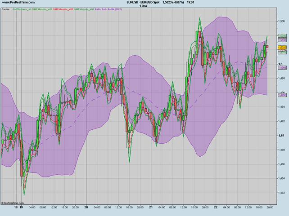Image resolution: width=289 pixels, height=216 pixels.
Task: Click the red GMPMirante_all3 indicator legend label
Action: pos(63,9)
